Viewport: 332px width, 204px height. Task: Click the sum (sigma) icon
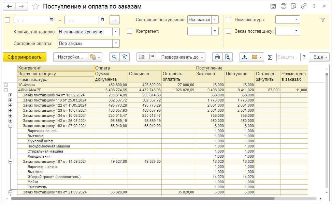pos(270,57)
